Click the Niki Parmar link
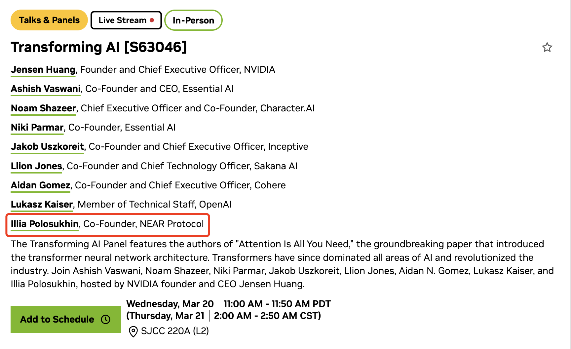The image size is (571, 349). (37, 128)
